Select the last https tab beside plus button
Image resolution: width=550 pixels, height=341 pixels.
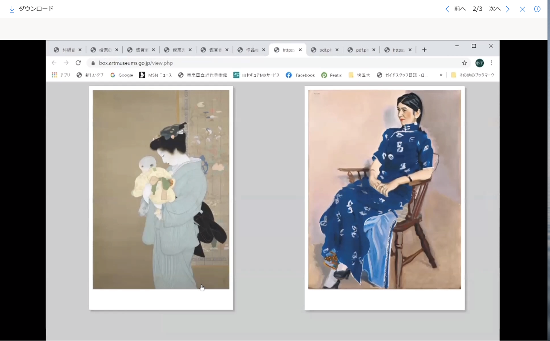point(398,50)
